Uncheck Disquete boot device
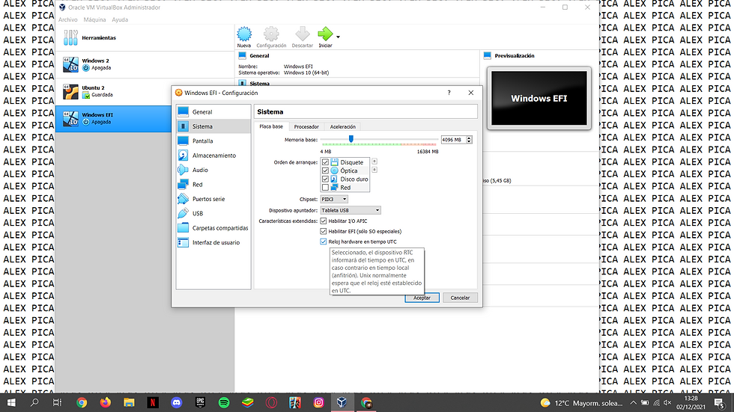Viewport: 734px width, 412px height. coord(325,162)
